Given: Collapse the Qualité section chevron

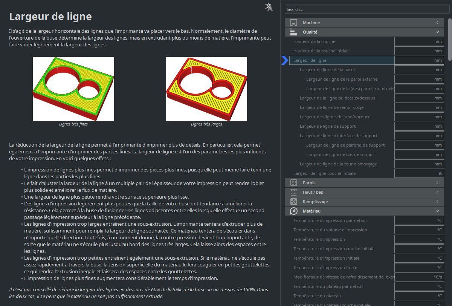Looking at the screenshot, I should [437, 32].
